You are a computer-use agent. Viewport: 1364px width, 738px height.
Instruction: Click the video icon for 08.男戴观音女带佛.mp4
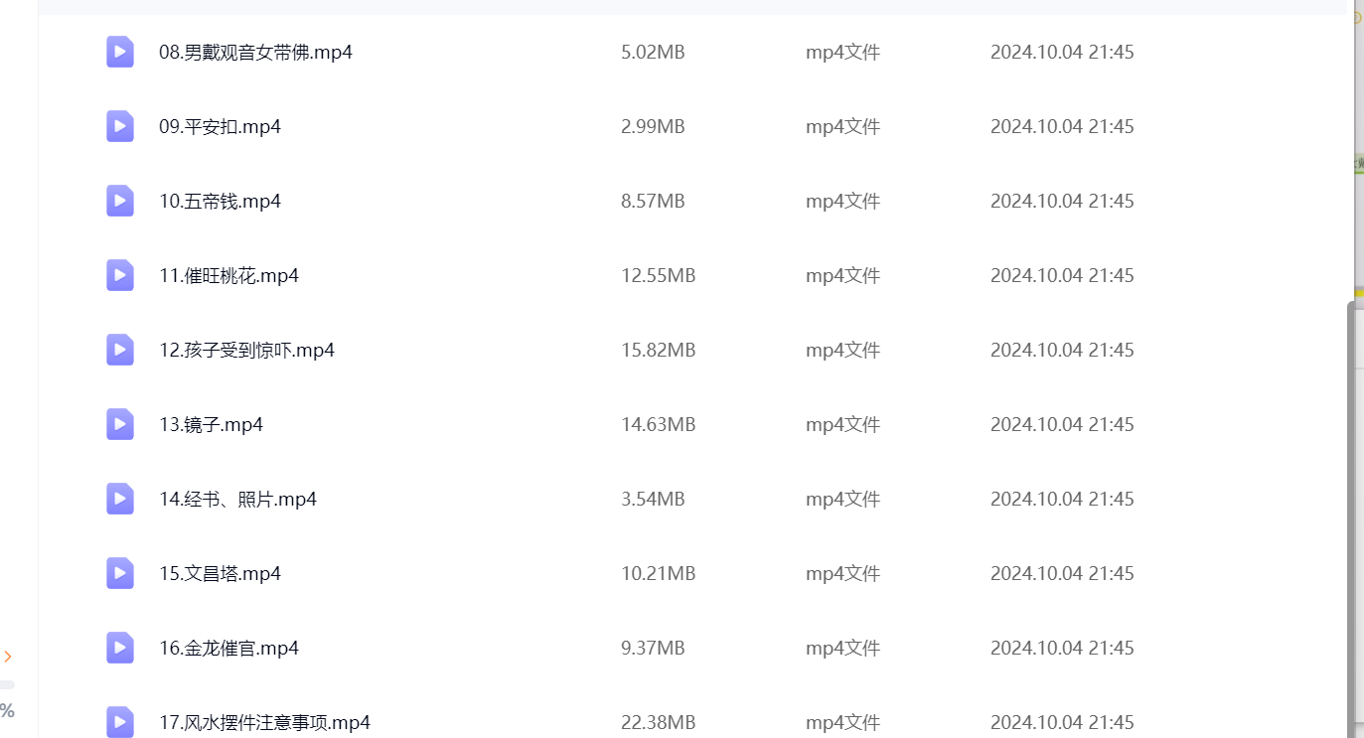coord(120,52)
